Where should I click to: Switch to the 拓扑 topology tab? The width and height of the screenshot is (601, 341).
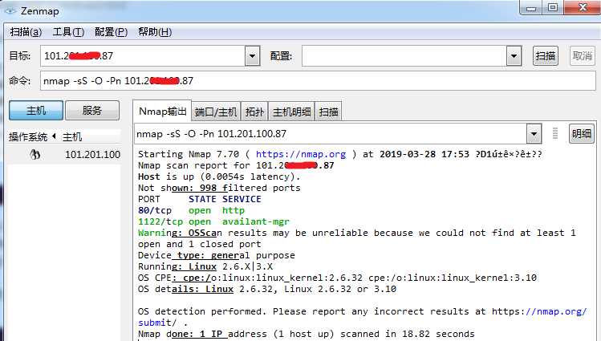(x=254, y=112)
